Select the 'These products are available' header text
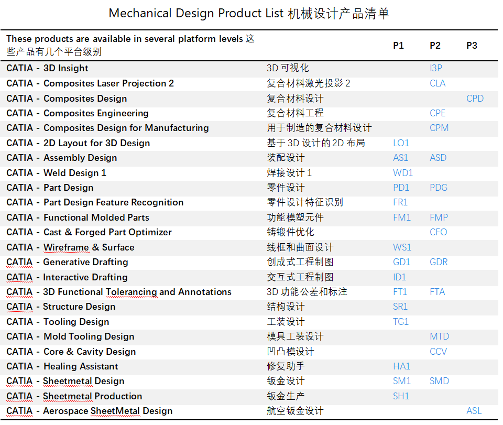This screenshot has width=503, height=425. click(130, 45)
